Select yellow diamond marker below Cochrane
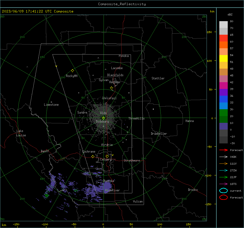This screenshot has width=244, height=228. [x=93, y=156]
